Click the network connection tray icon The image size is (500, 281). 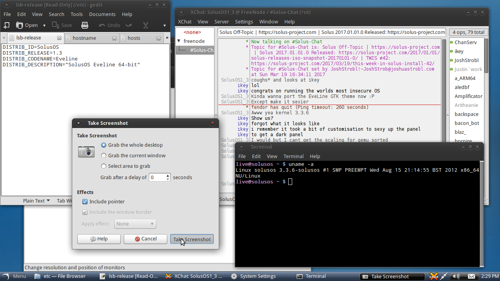coord(444,276)
